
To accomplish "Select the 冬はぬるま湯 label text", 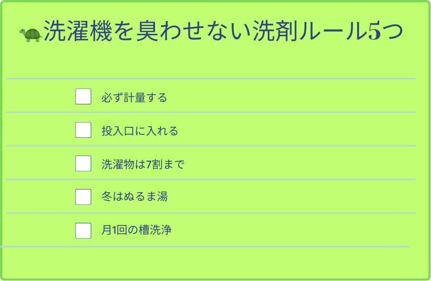I will 134,197.
